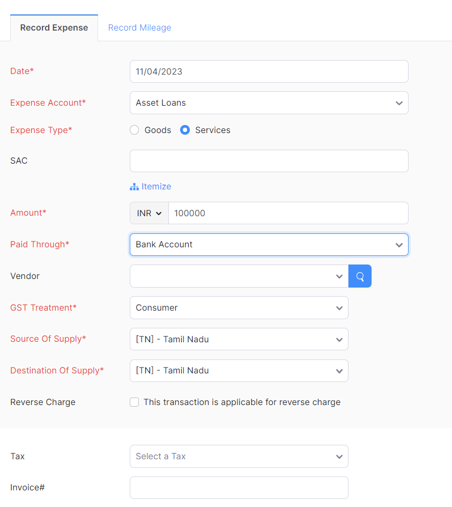Open the Paid Through dropdown
452x507 pixels.
(399, 244)
